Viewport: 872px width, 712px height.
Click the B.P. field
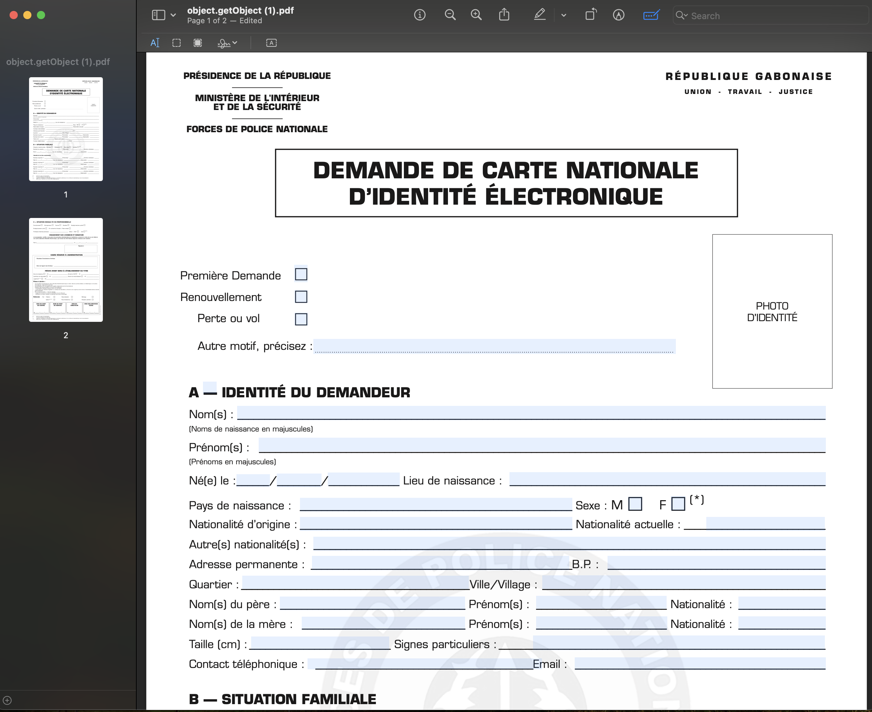coord(717,563)
